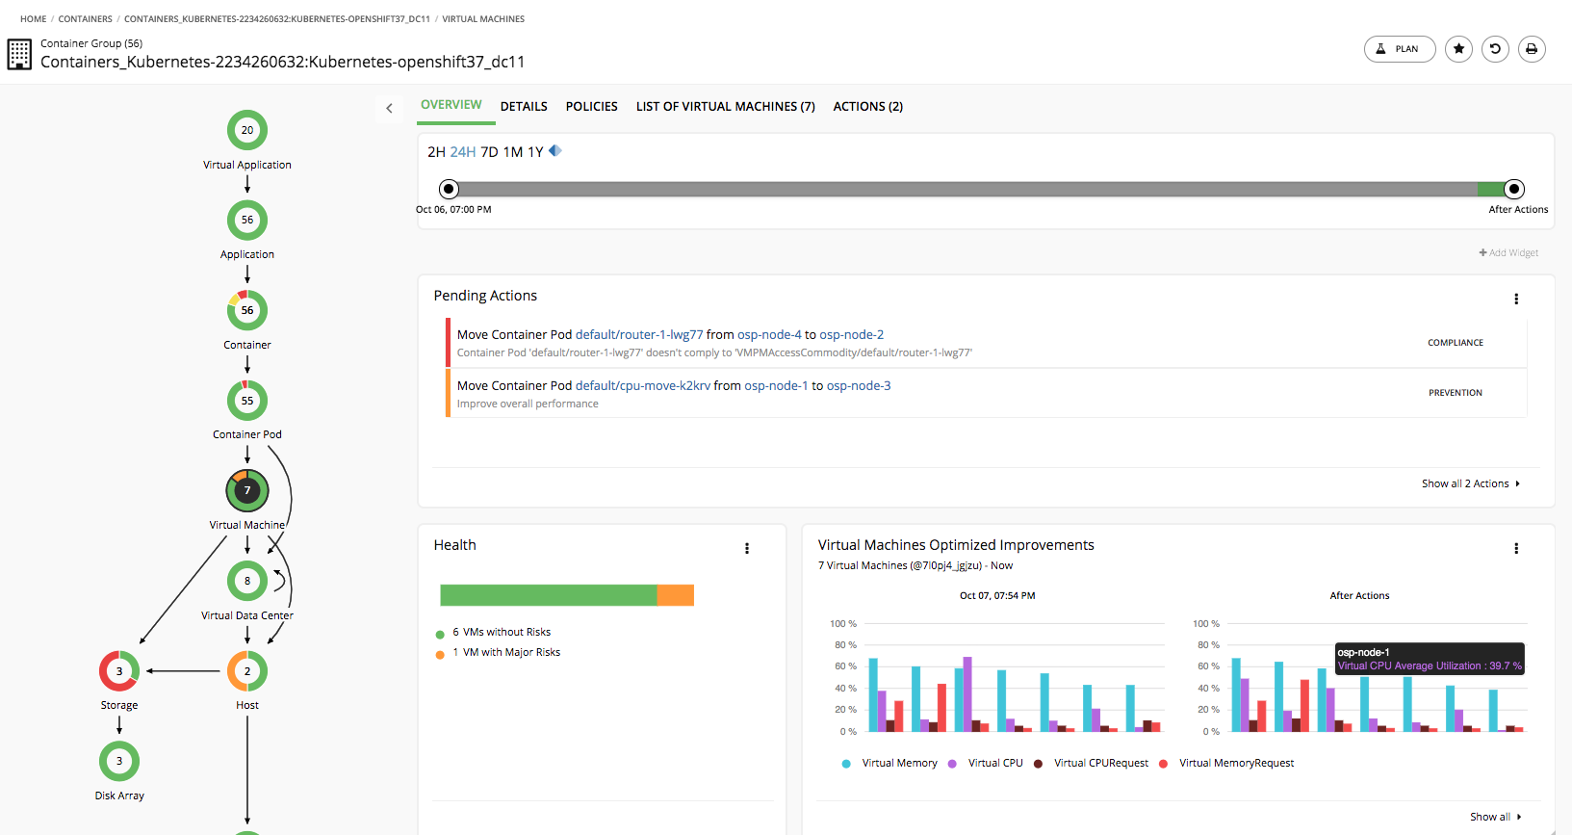The image size is (1572, 835).
Task: Open the Storage node (3)
Action: click(119, 671)
